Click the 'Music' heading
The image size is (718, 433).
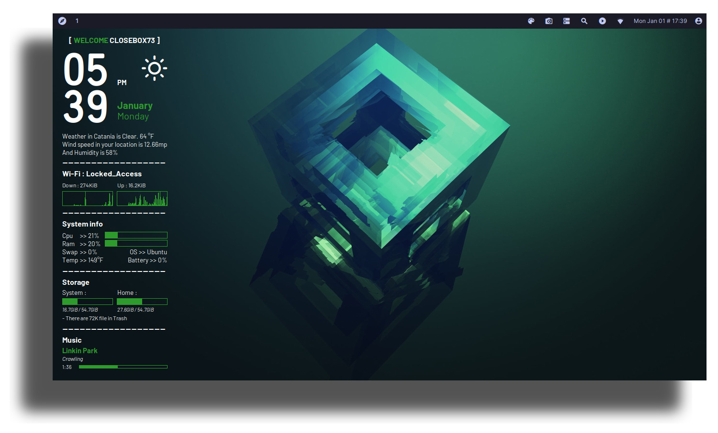point(72,340)
